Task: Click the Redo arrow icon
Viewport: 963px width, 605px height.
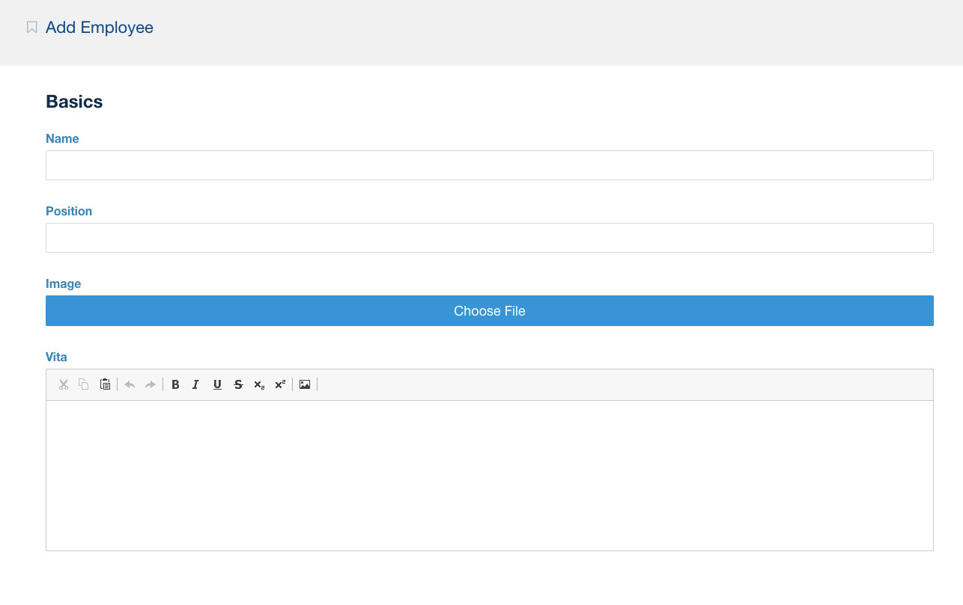Action: coord(150,384)
